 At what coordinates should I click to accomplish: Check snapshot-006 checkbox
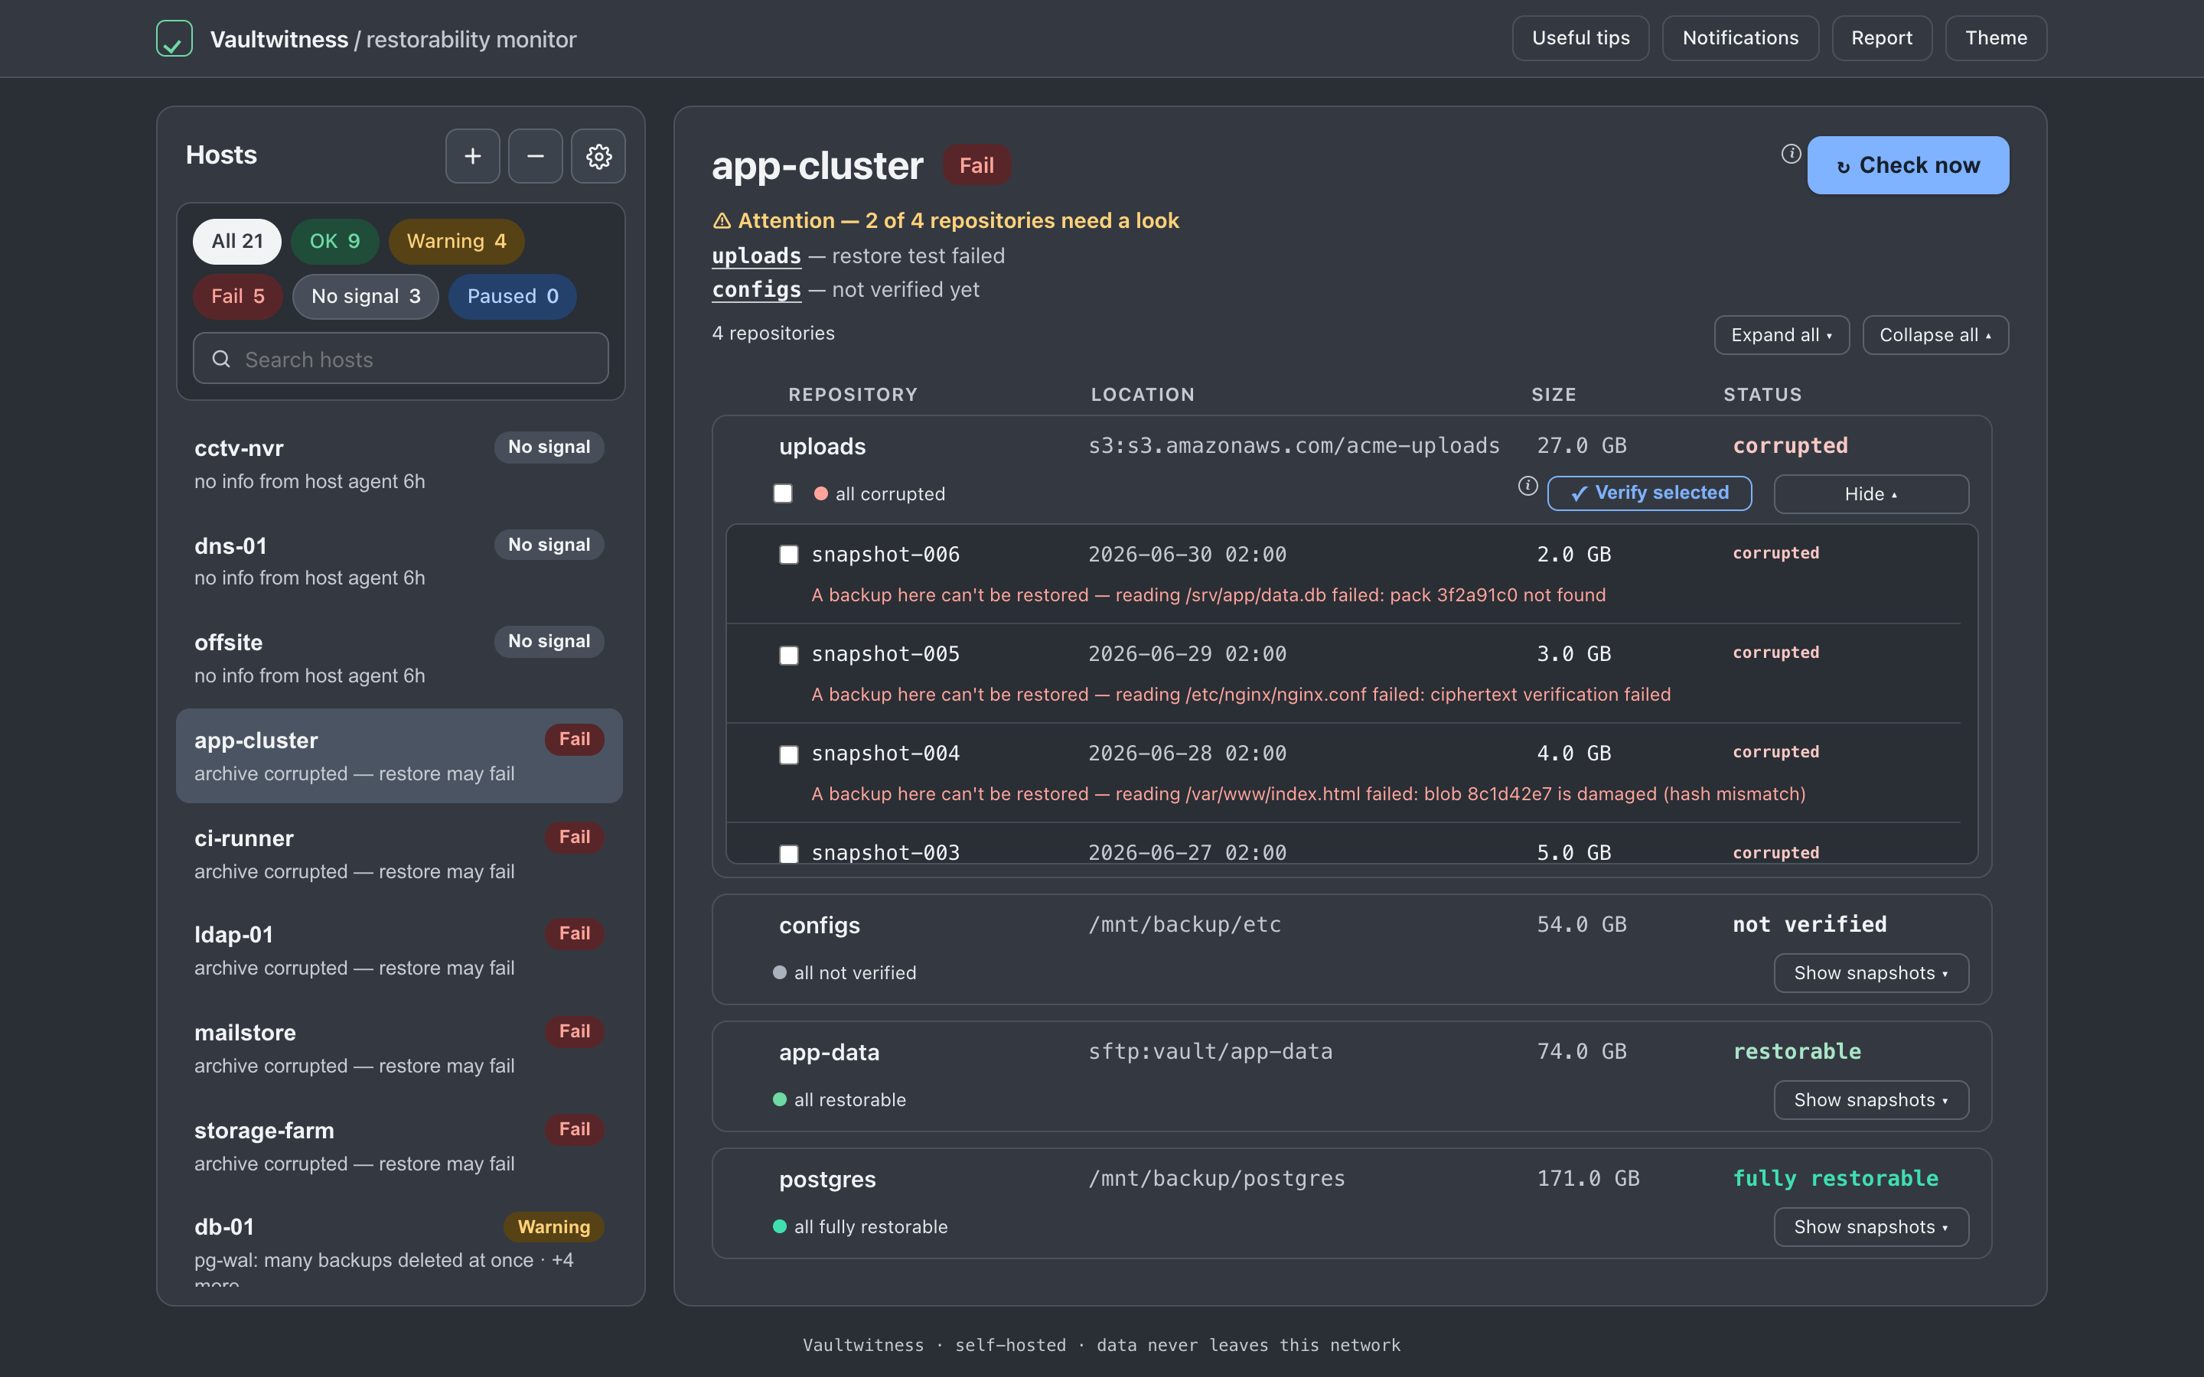pos(789,555)
